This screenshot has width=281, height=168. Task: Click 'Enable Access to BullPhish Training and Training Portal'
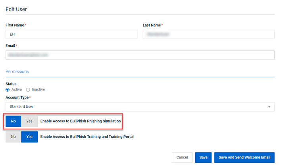87,137
